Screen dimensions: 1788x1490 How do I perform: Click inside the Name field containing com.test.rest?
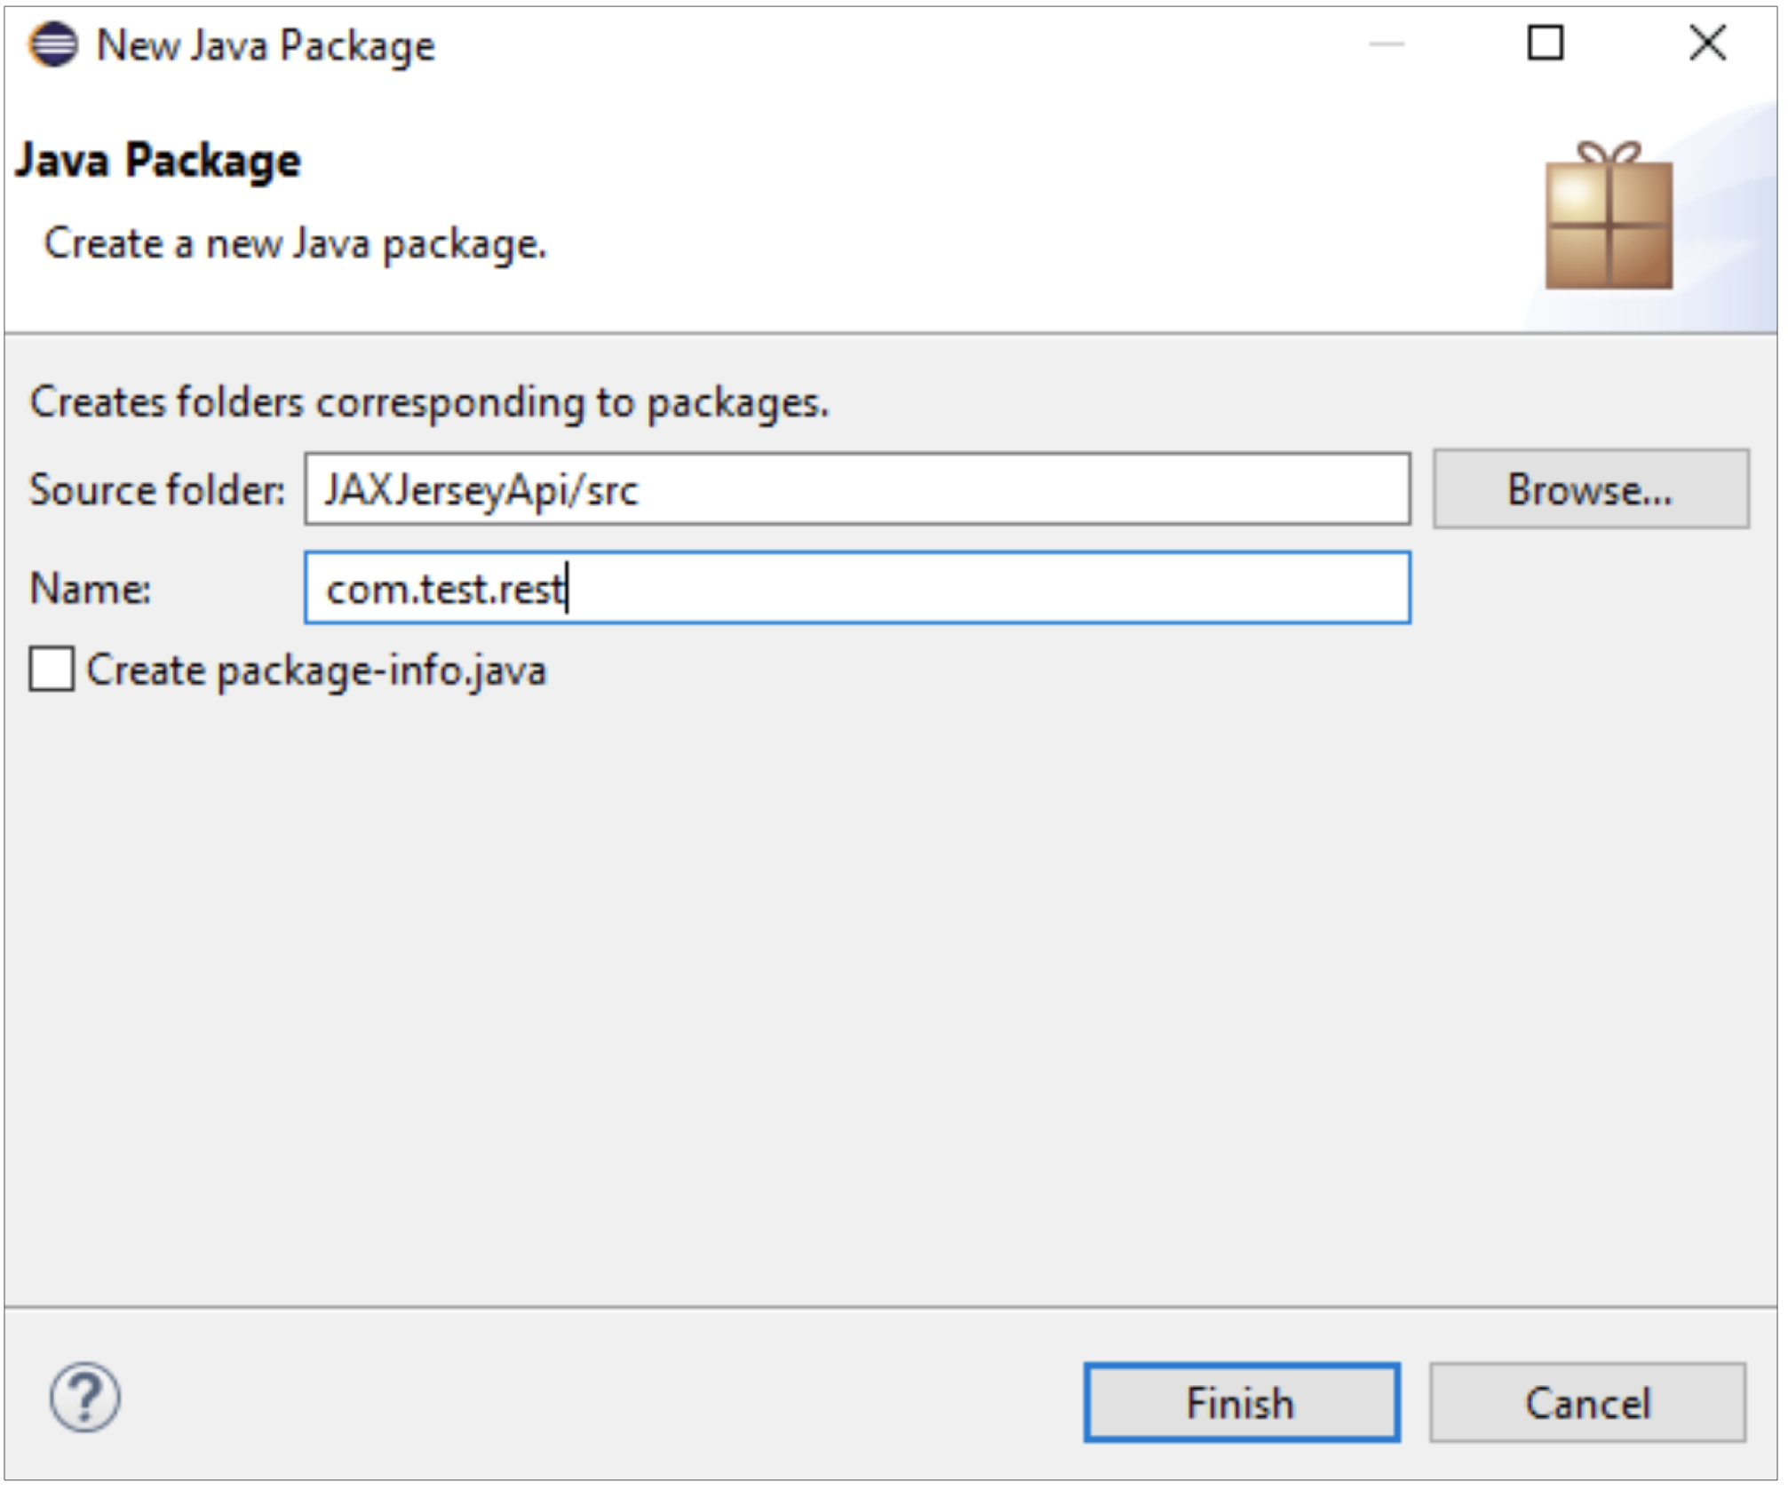[857, 588]
